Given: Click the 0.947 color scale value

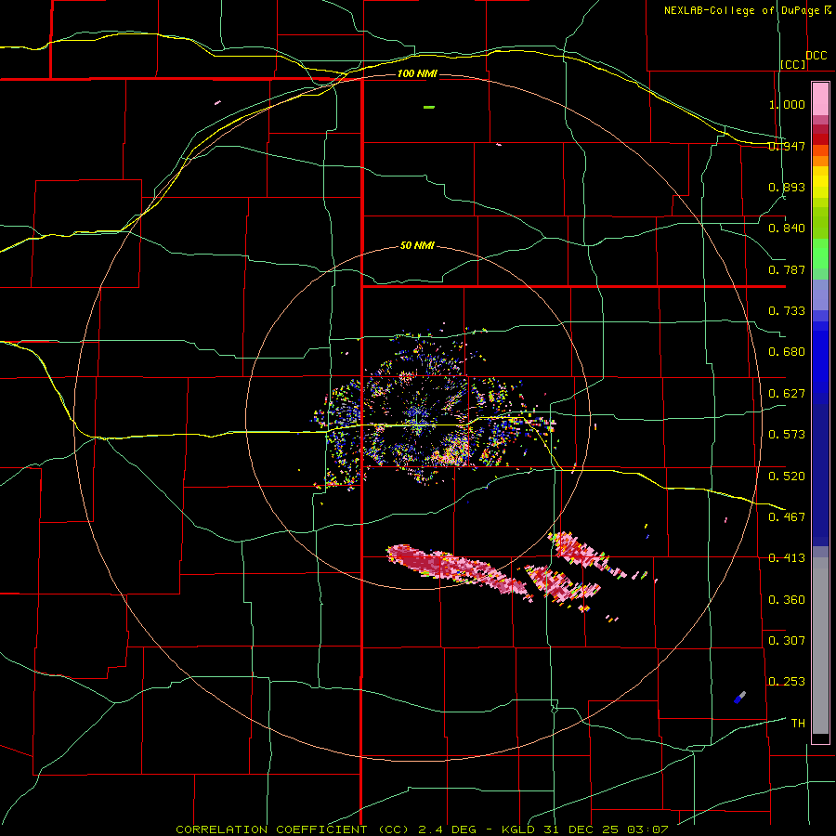Looking at the screenshot, I should (787, 146).
